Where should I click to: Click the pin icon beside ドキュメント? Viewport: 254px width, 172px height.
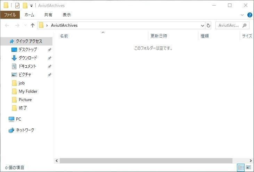50,66
